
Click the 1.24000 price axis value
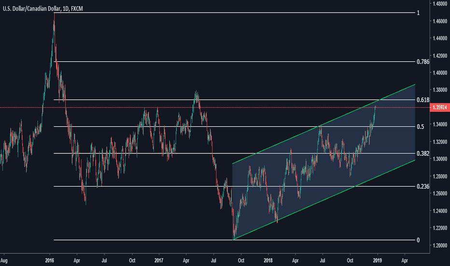(440, 211)
